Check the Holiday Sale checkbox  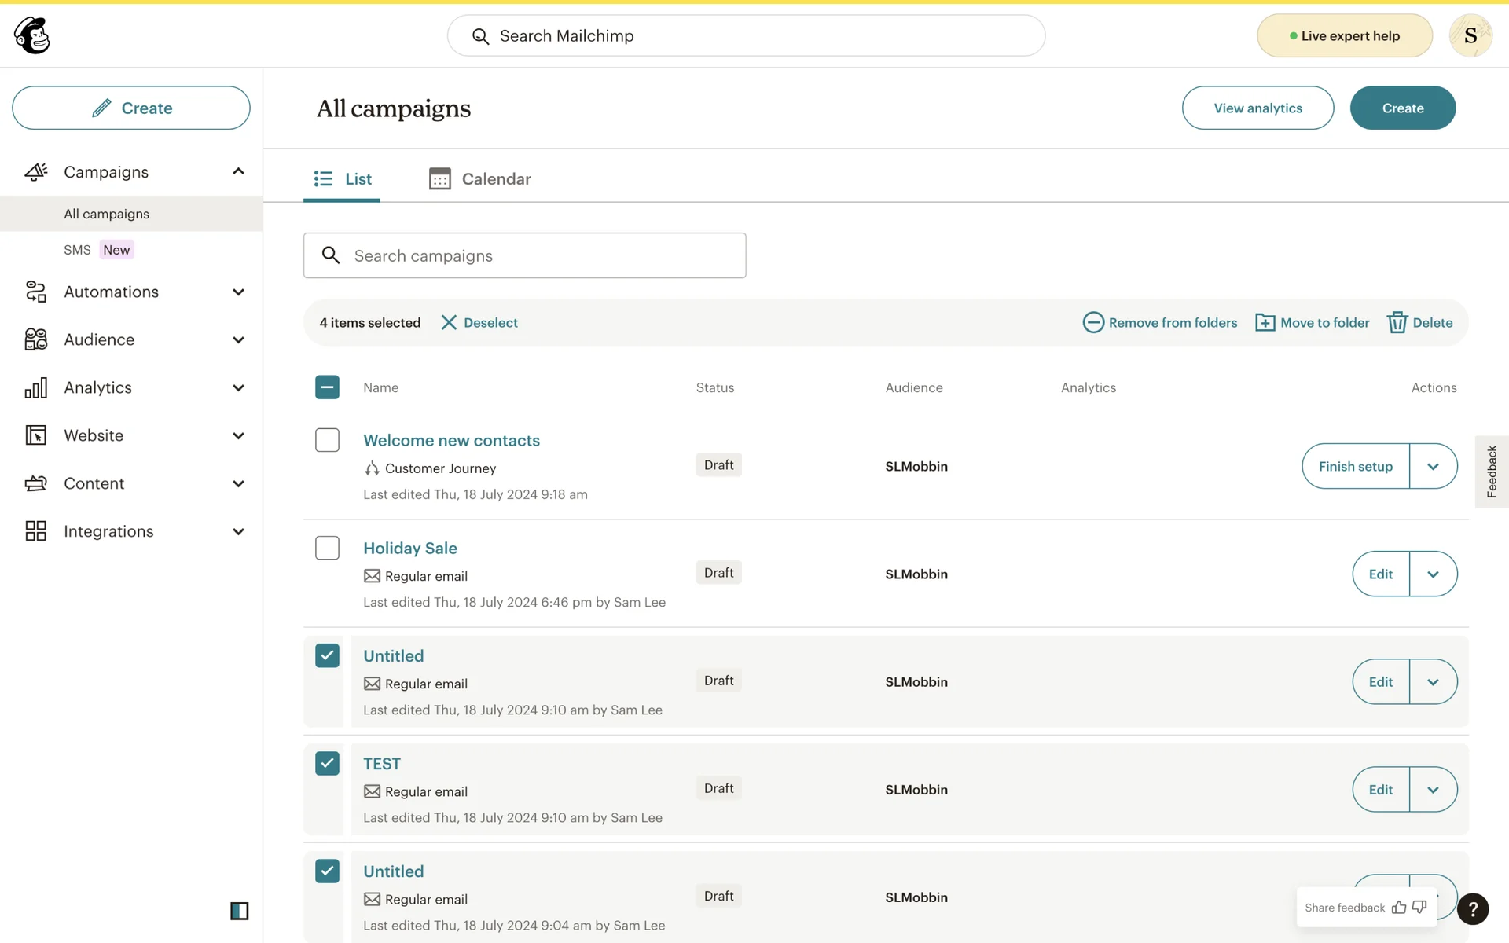(x=327, y=548)
